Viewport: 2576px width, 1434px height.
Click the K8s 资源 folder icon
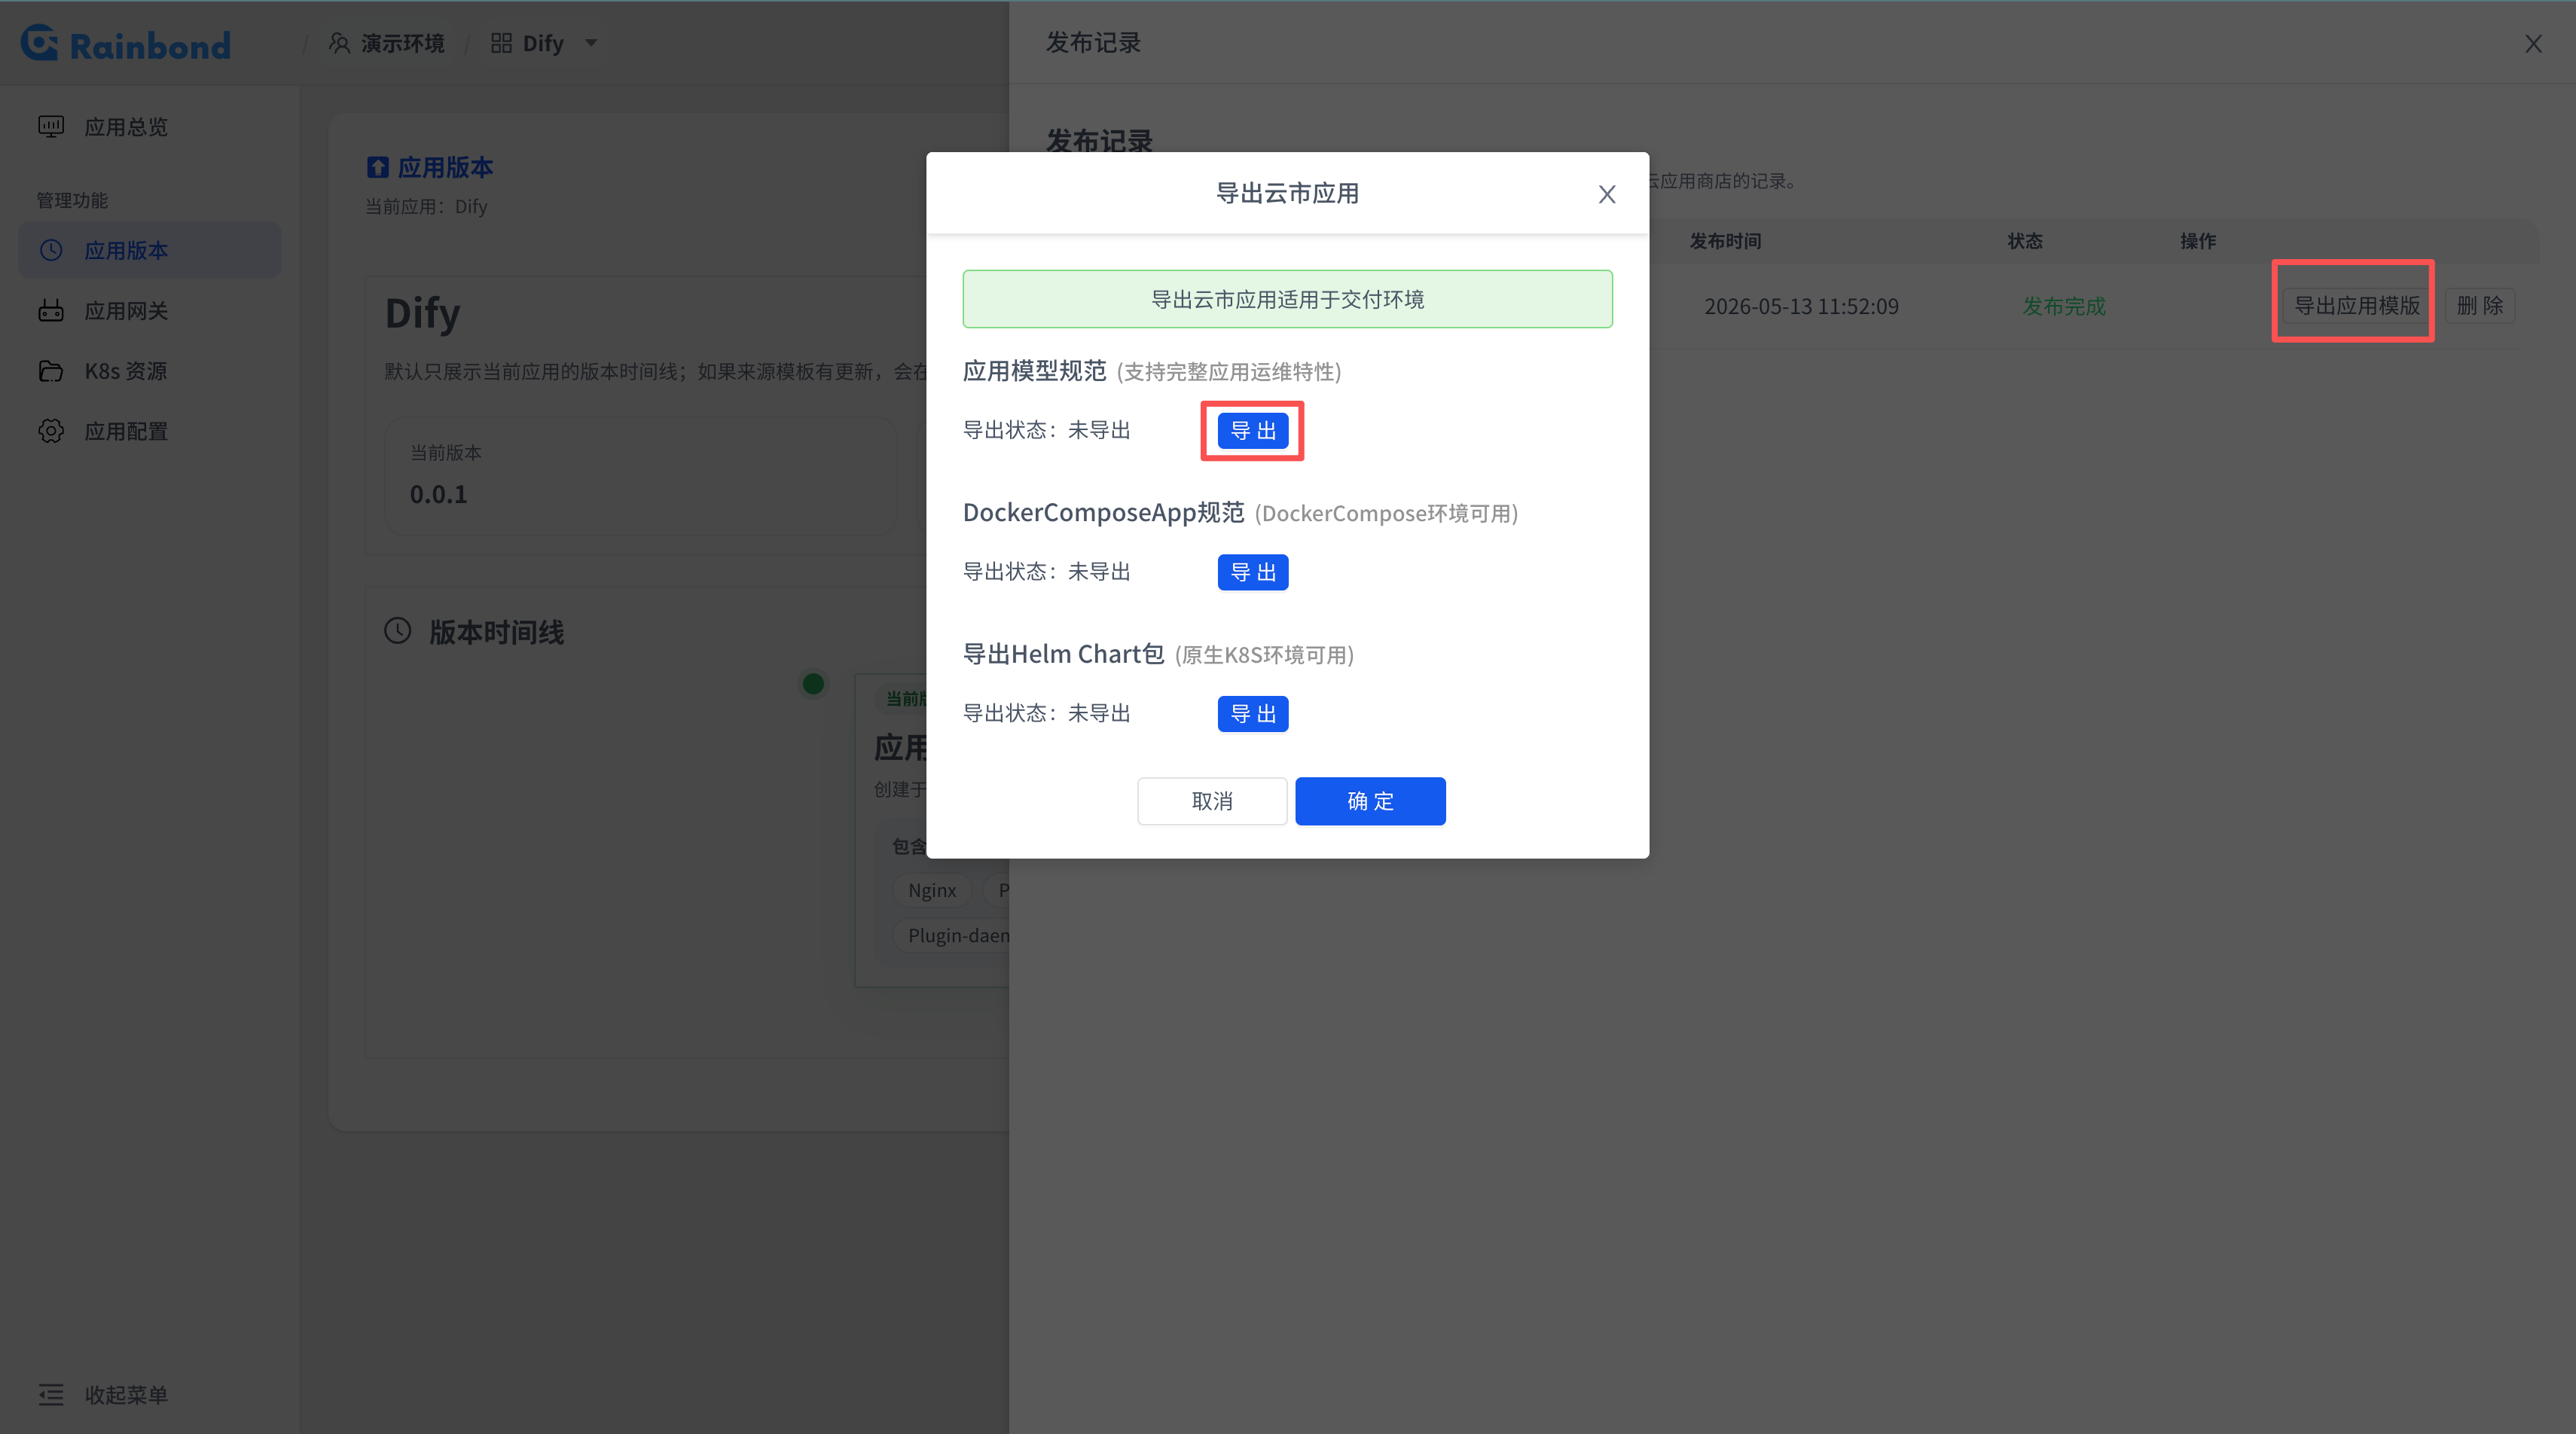tap(51, 371)
